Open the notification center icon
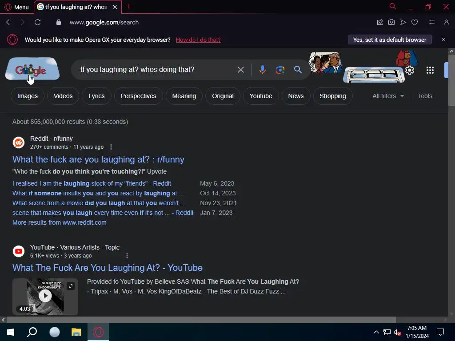The height and width of the screenshot is (341, 455). [x=440, y=332]
